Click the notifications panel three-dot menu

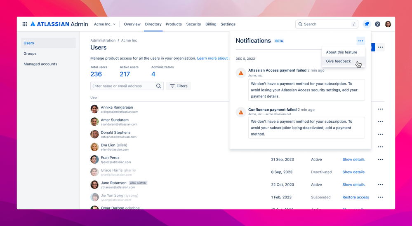tap(360, 41)
